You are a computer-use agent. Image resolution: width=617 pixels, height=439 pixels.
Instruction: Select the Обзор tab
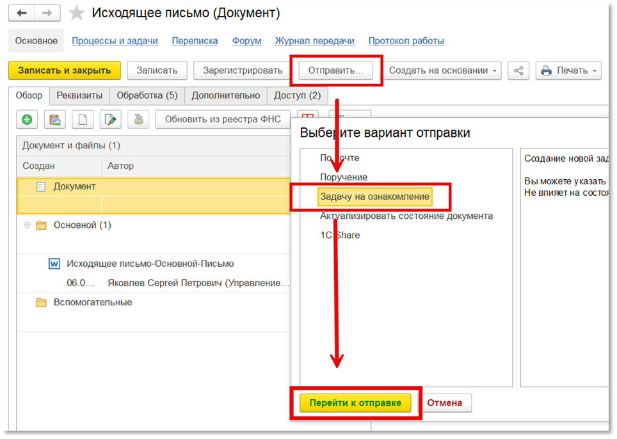29,95
